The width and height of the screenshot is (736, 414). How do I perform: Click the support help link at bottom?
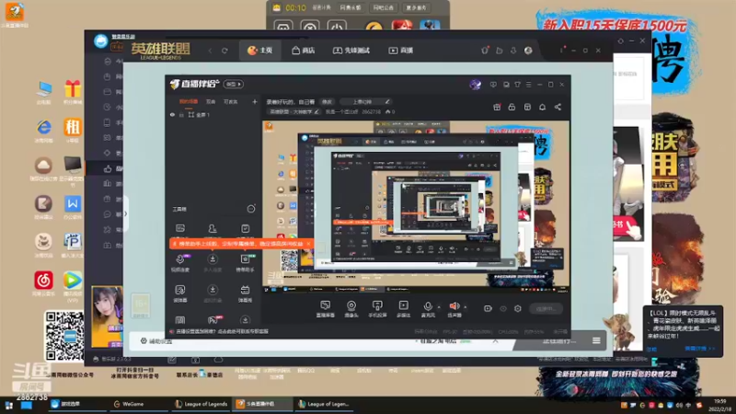pos(220,331)
